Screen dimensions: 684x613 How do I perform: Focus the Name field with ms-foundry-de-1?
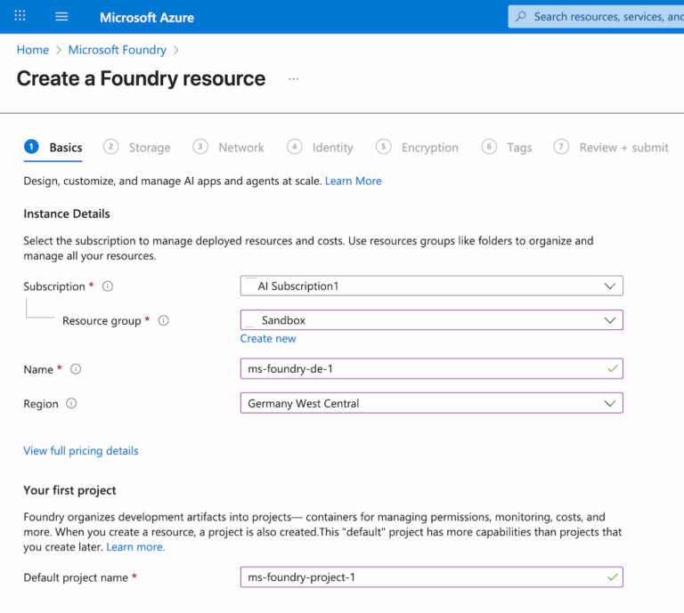click(x=431, y=368)
